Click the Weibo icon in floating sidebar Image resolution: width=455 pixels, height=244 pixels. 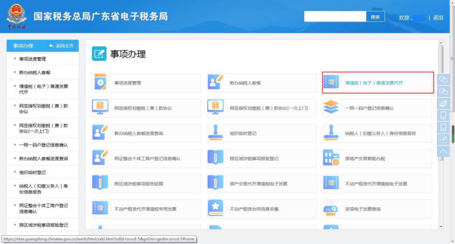443,104
